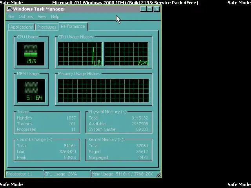The height and width of the screenshot is (188, 251).
Task: Click the System Cache label
Action: coord(102,129)
